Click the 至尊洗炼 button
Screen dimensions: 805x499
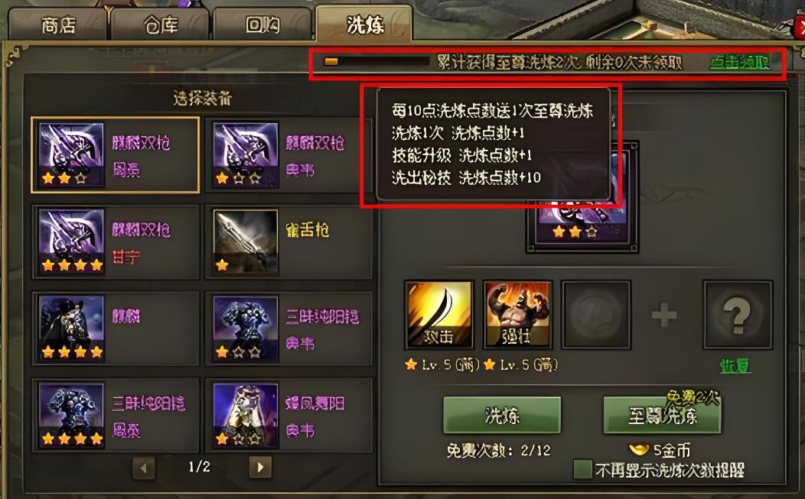[662, 415]
